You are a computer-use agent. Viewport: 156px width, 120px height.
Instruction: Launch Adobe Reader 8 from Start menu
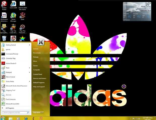(16, 63)
